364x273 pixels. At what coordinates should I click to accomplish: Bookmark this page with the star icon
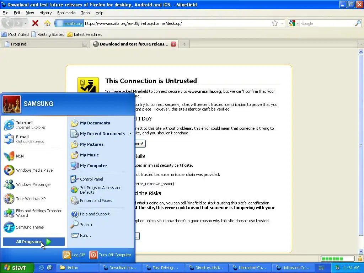pyautogui.click(x=275, y=23)
